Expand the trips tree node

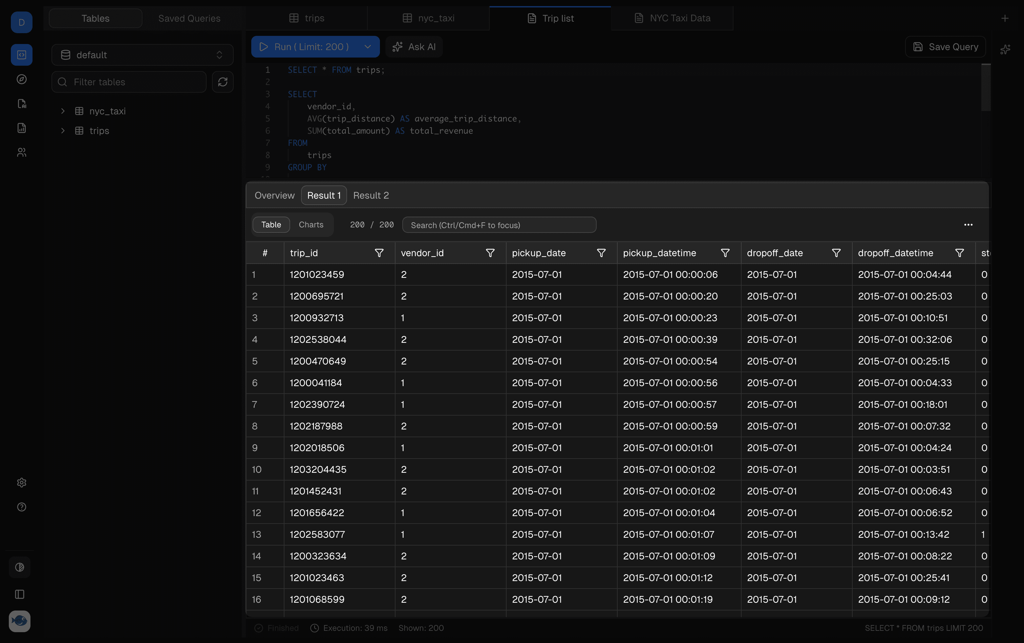pos(63,131)
